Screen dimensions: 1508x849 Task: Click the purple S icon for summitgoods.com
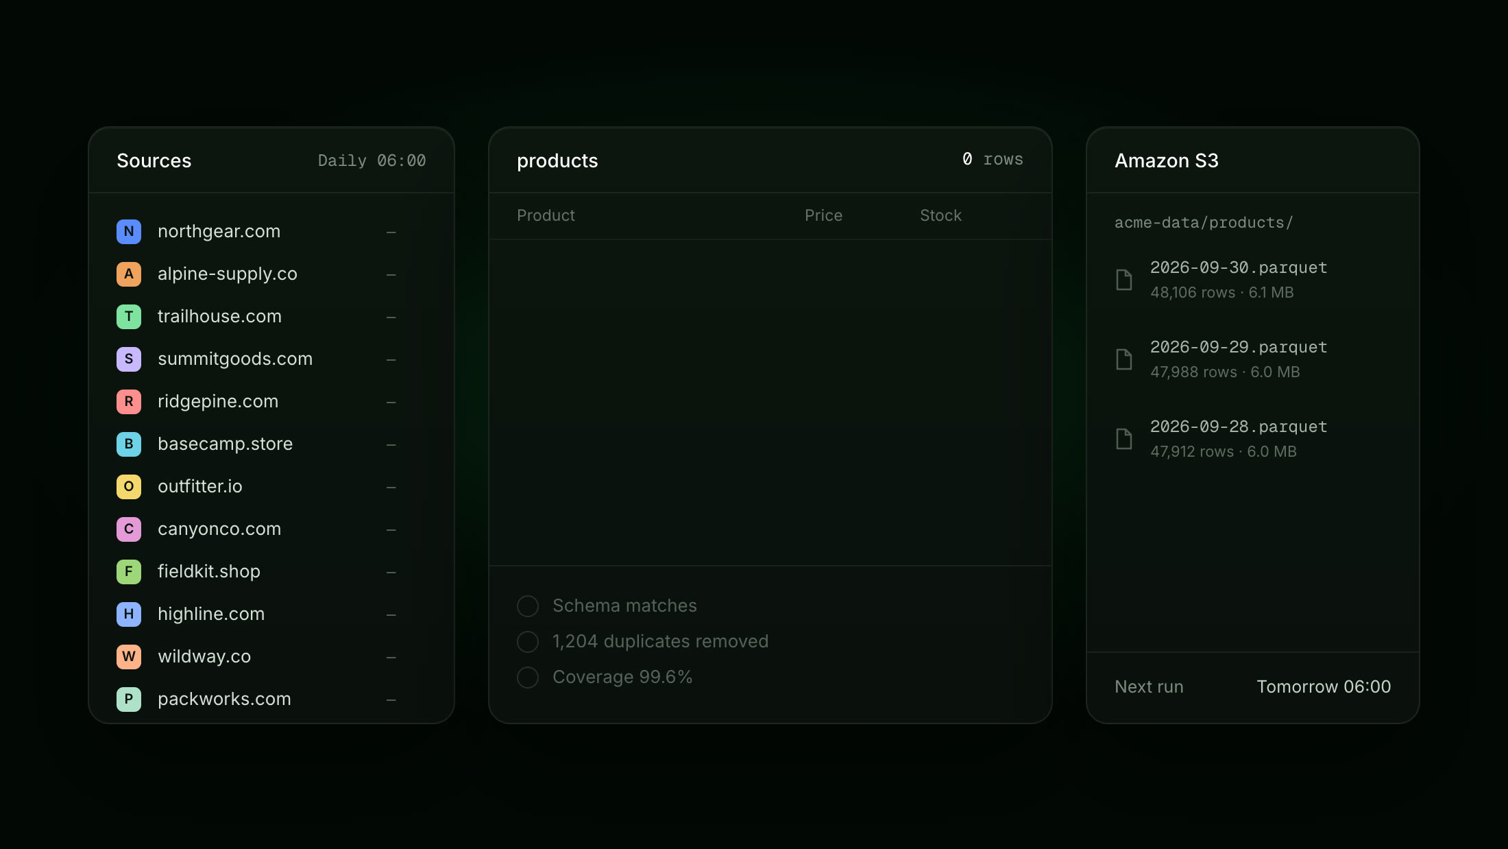[x=129, y=359]
